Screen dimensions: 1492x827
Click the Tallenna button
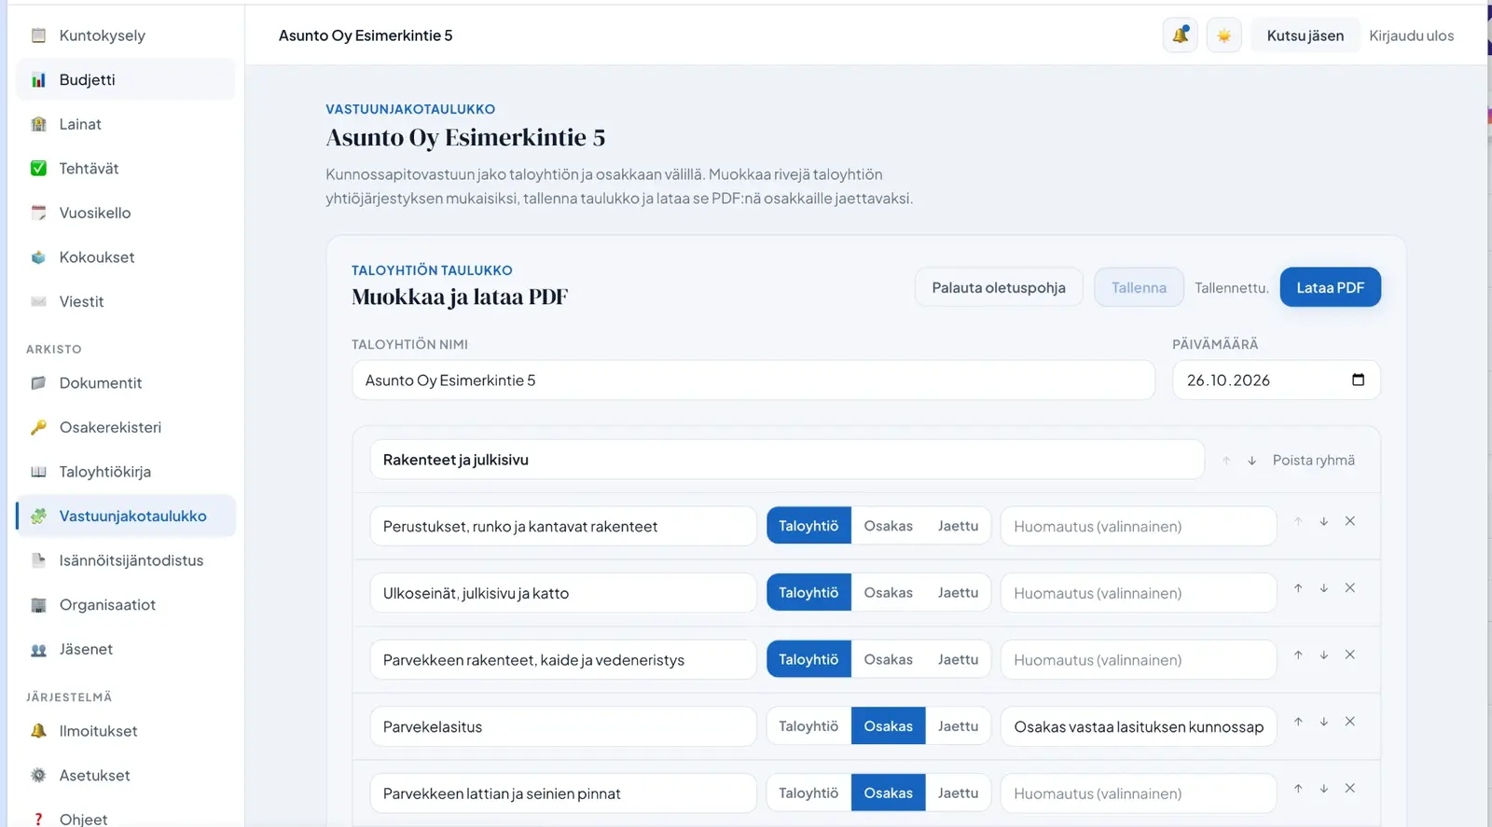coord(1139,287)
